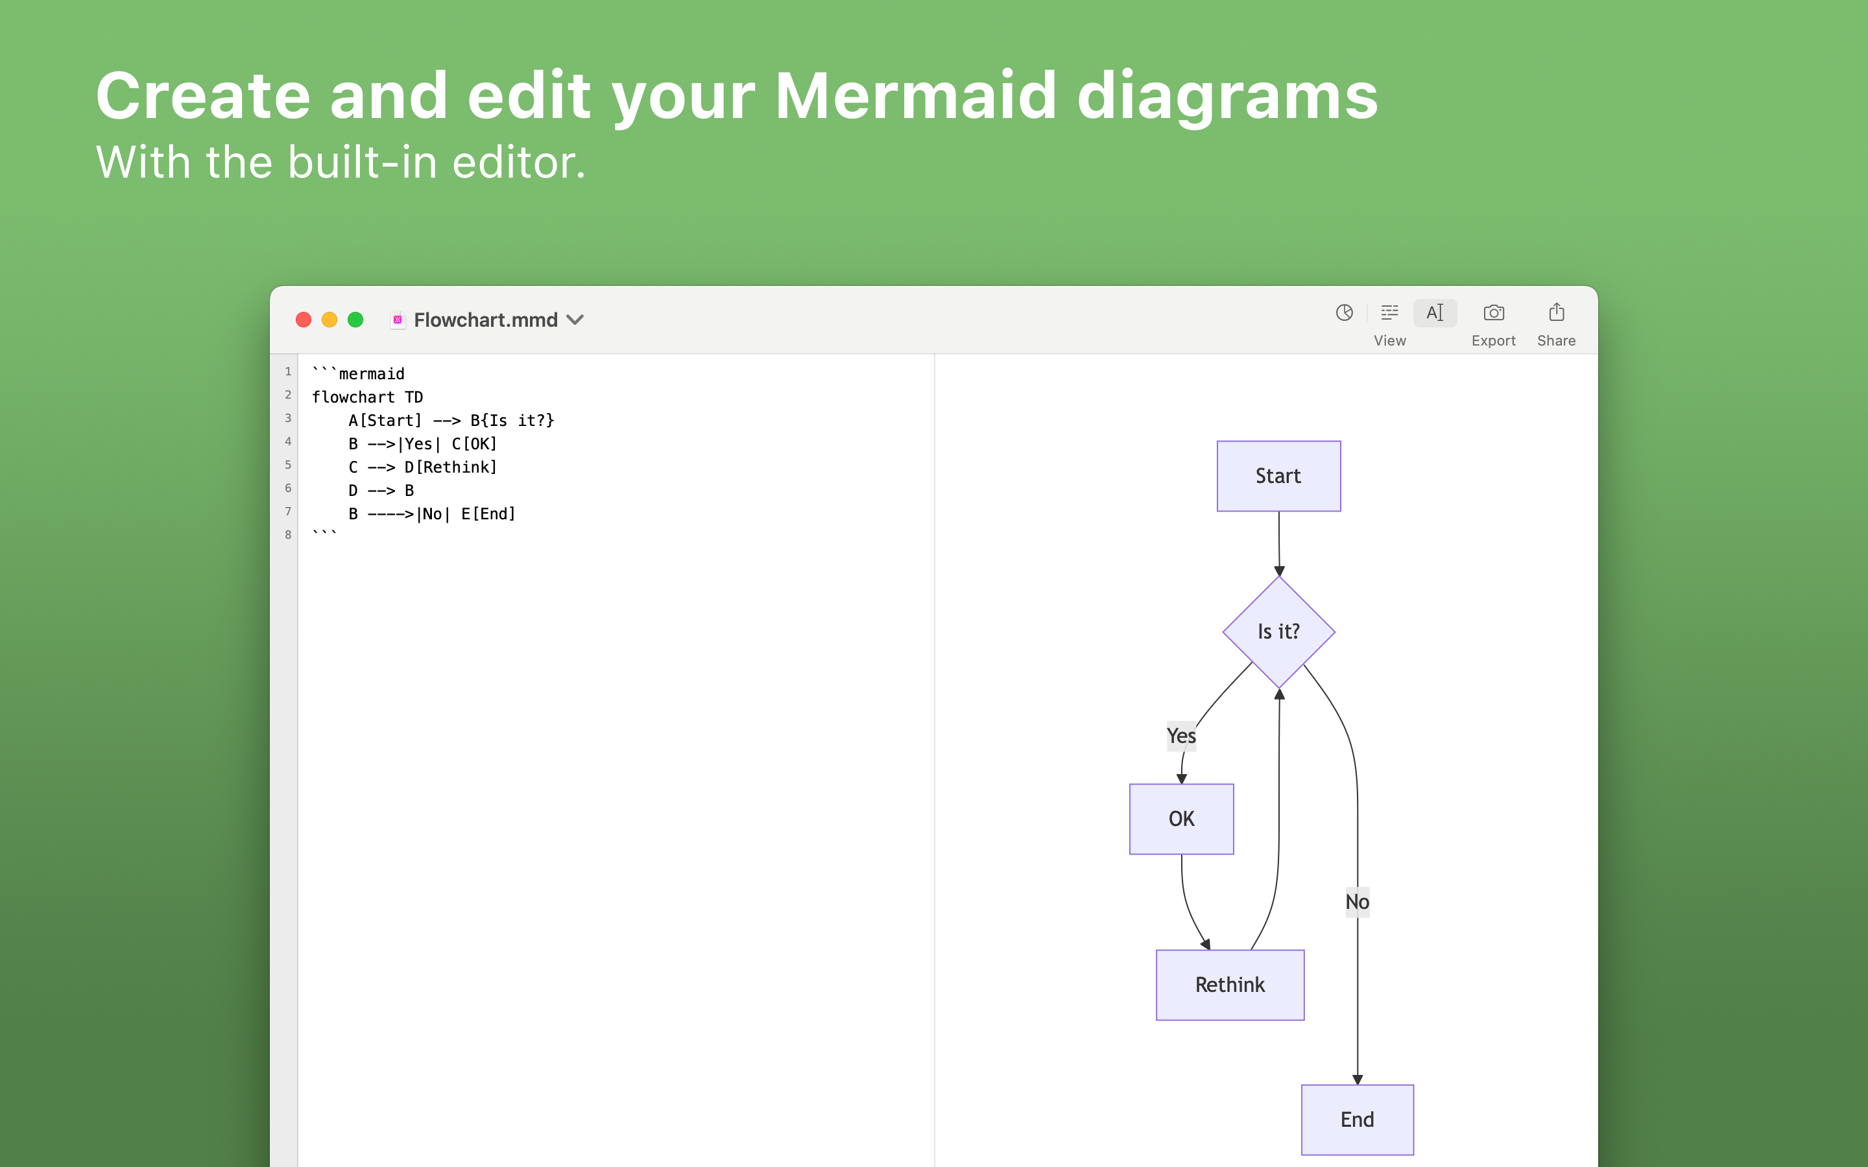Select the diagram-only view icon
Image resolution: width=1868 pixels, height=1167 pixels.
tap(1344, 312)
